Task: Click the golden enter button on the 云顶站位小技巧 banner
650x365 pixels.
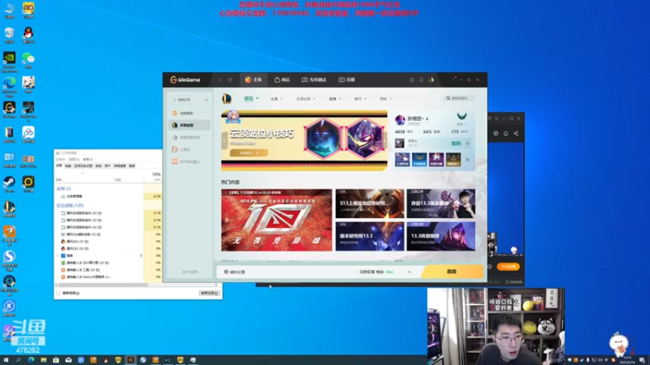Action: pos(249,152)
